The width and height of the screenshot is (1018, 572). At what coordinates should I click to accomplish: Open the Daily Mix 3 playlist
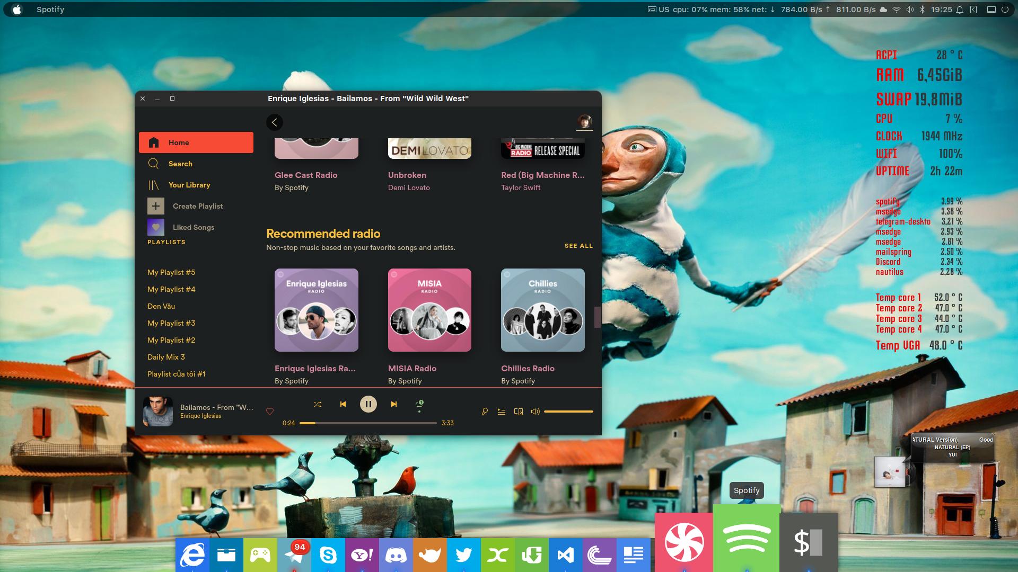point(166,357)
